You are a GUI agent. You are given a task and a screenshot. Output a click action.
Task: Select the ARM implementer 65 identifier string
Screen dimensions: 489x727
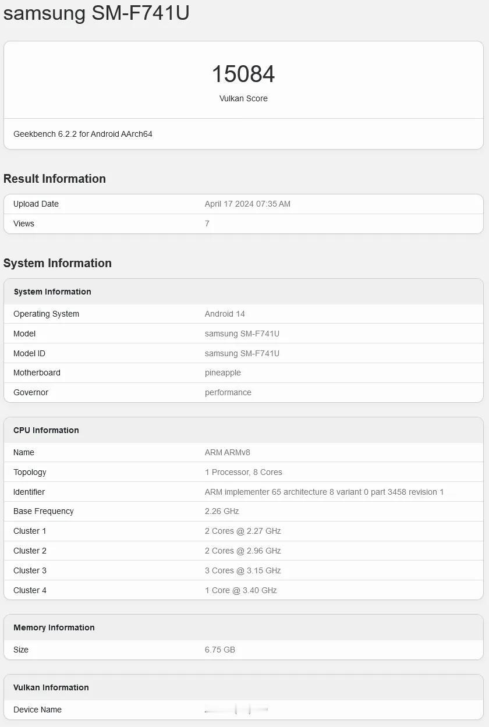coord(324,492)
